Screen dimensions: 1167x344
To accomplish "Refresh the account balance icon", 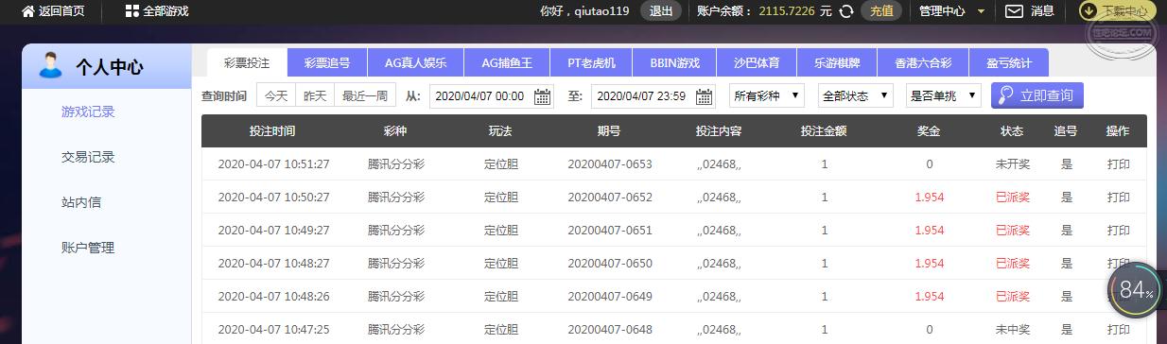I will (847, 11).
